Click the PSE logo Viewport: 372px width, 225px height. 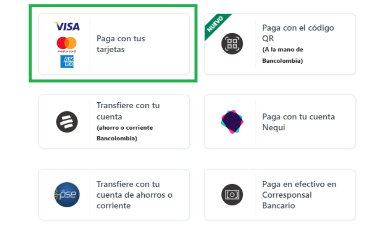pyautogui.click(x=67, y=195)
